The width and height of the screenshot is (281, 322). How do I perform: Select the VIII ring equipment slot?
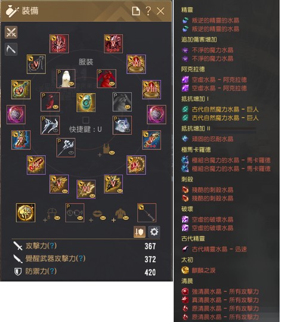pyautogui.click(x=152, y=89)
